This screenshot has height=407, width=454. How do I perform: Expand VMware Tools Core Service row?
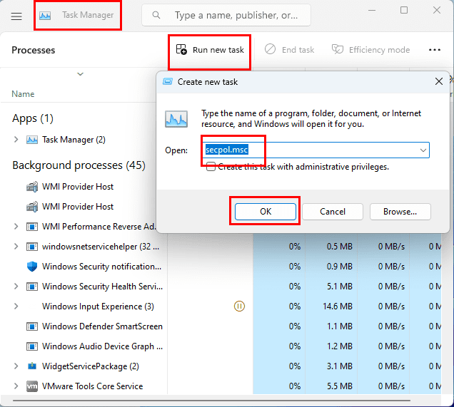coord(16,386)
